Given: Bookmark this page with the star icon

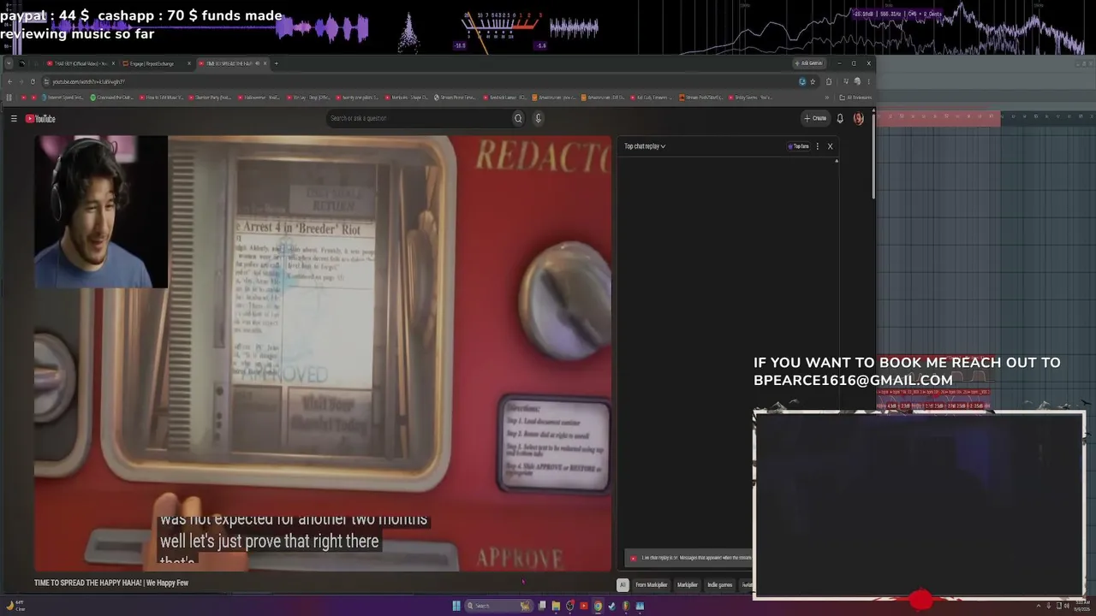Looking at the screenshot, I should pyautogui.click(x=813, y=82).
